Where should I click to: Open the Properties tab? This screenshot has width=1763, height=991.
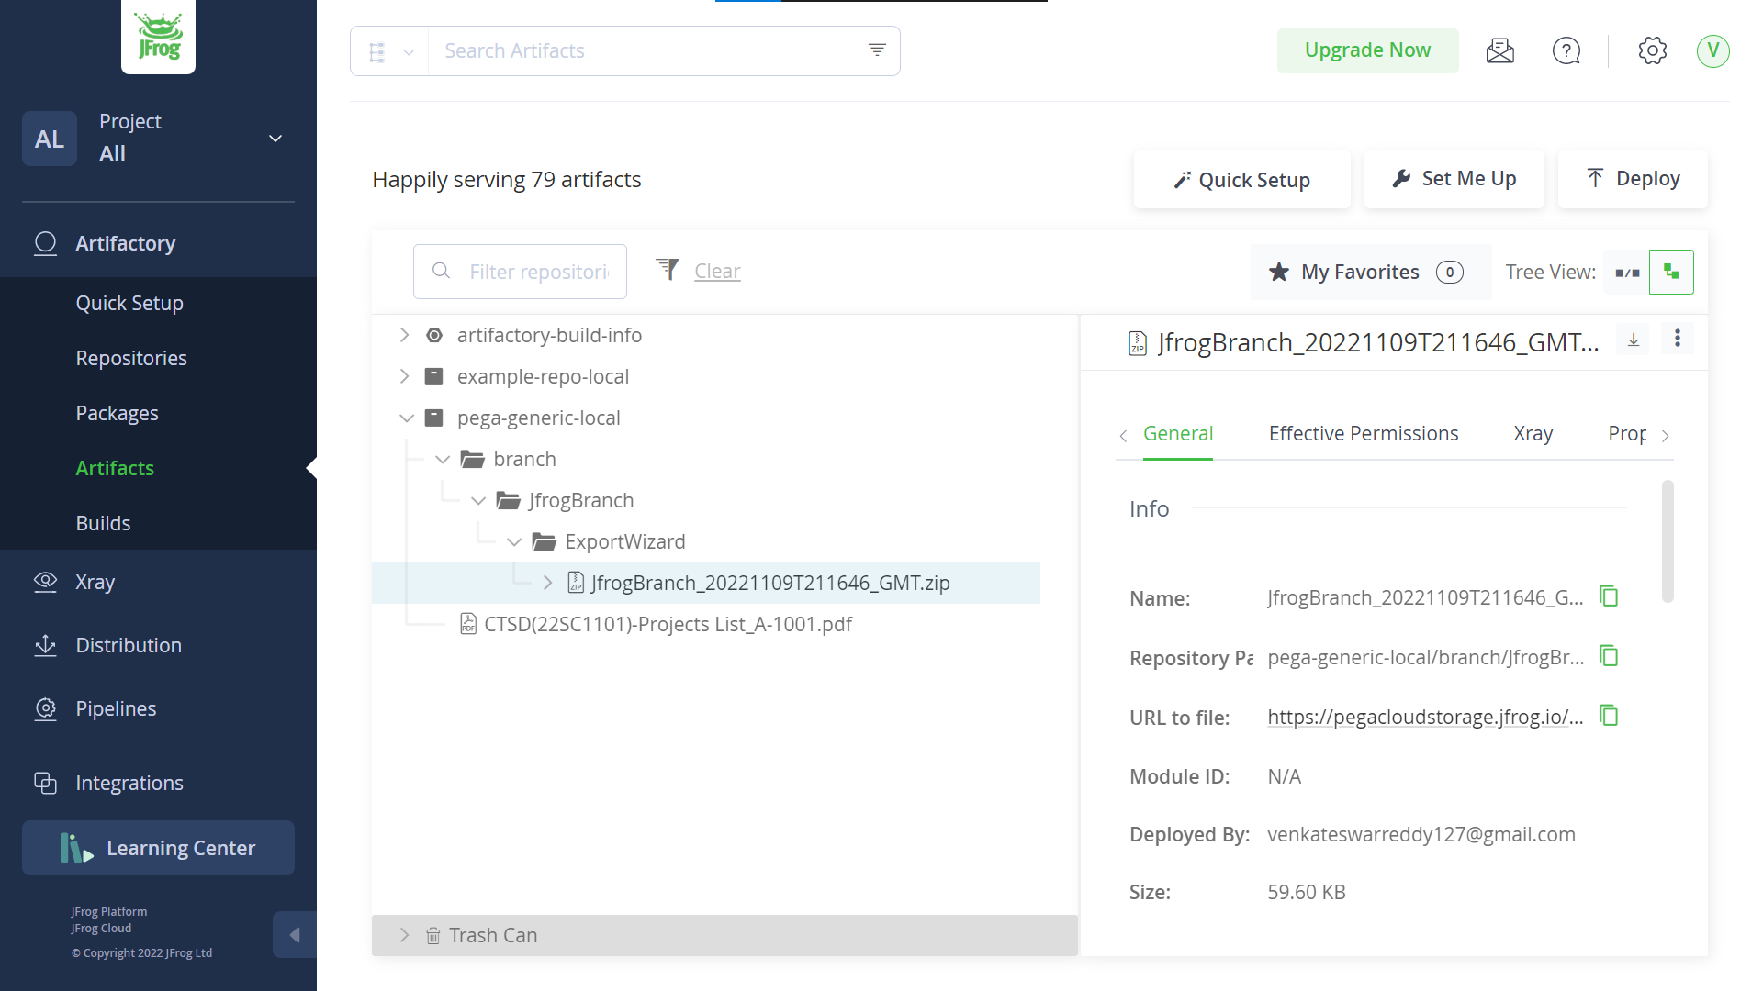point(1626,434)
